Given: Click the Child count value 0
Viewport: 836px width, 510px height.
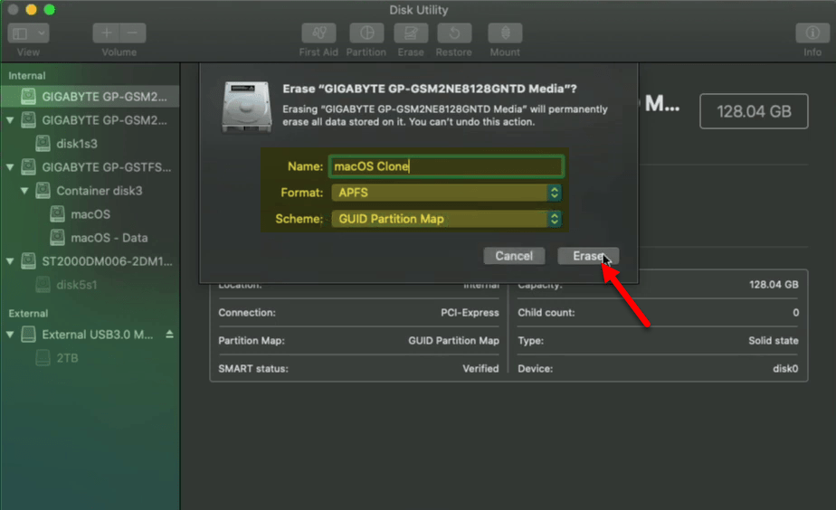Looking at the screenshot, I should (x=795, y=313).
